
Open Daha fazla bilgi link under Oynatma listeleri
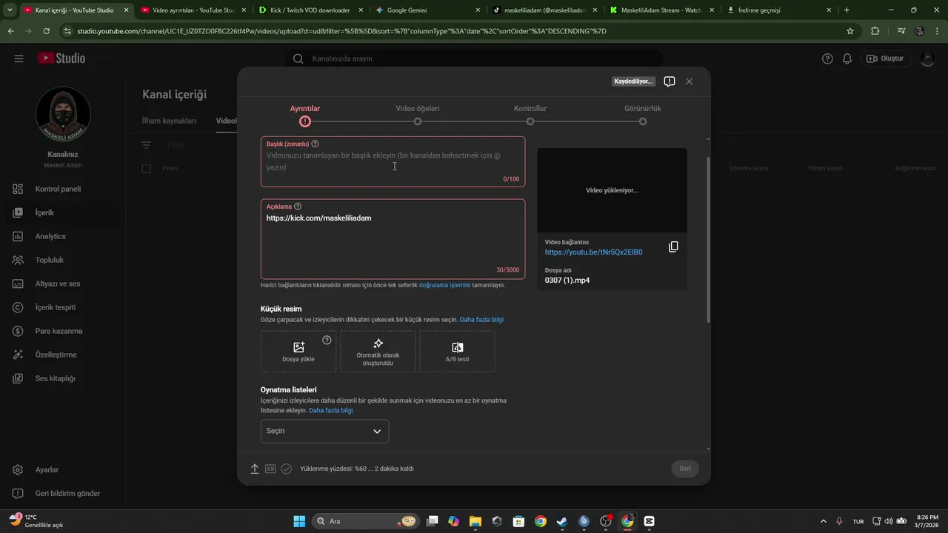point(330,410)
